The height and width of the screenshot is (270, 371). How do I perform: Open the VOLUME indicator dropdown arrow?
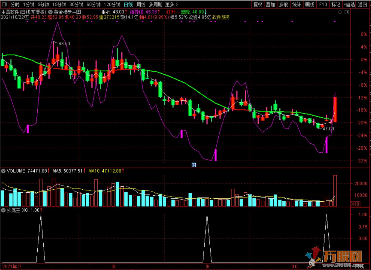tap(3, 171)
